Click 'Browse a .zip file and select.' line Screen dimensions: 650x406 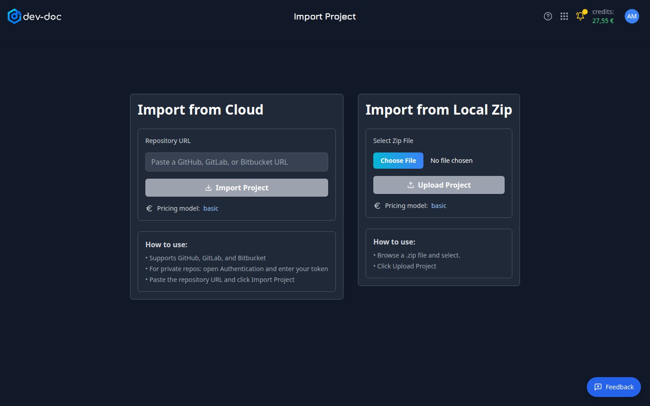[x=417, y=255]
